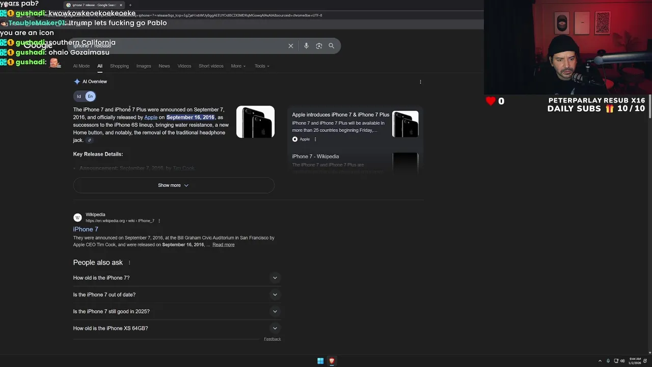Click 'Key Release Details:' heading
The width and height of the screenshot is (652, 367).
click(x=98, y=154)
